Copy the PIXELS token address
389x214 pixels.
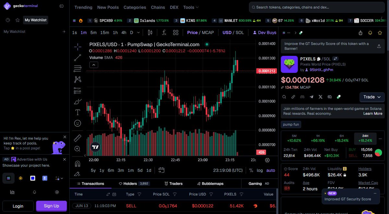tap(319, 59)
